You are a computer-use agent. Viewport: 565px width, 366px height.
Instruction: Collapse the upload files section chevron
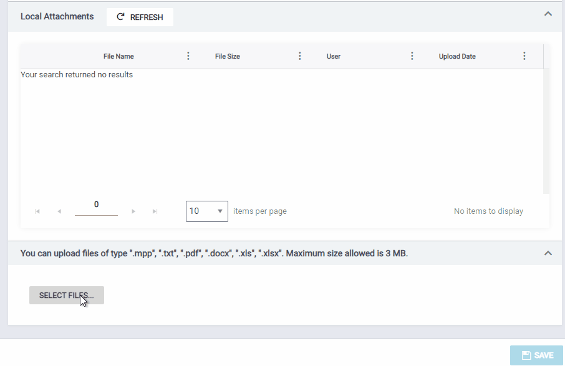point(548,253)
